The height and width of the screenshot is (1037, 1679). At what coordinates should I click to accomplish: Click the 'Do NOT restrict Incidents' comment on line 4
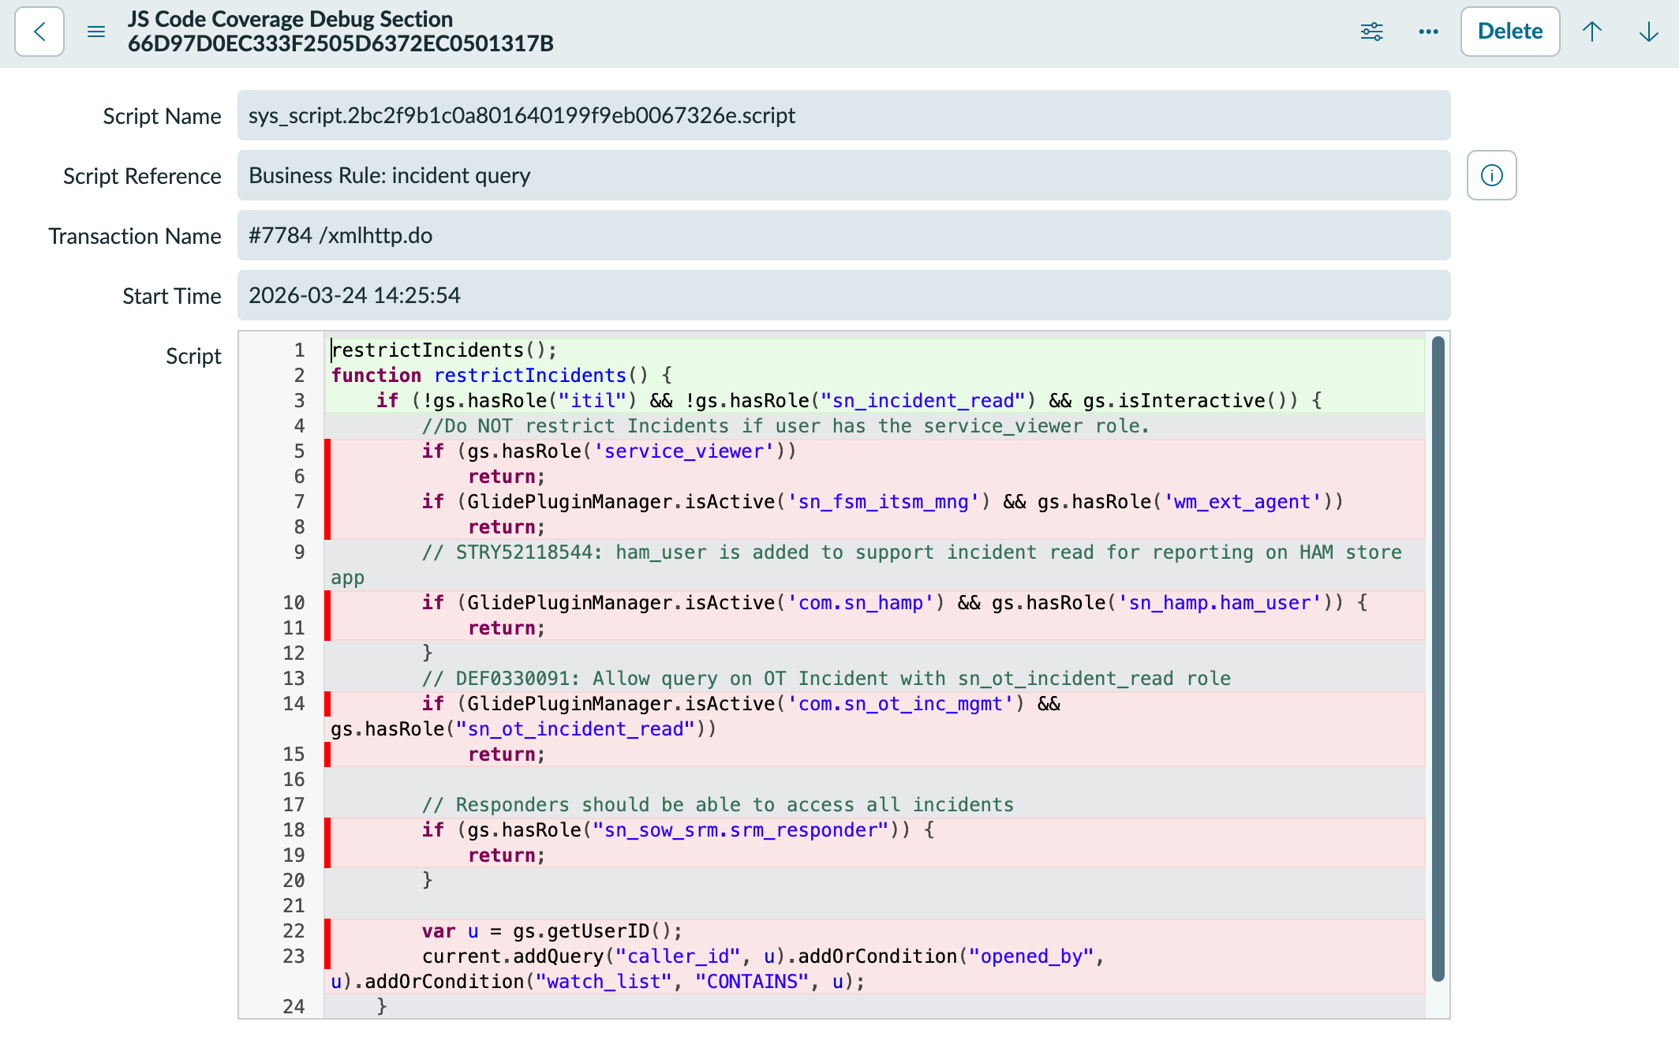(786, 426)
